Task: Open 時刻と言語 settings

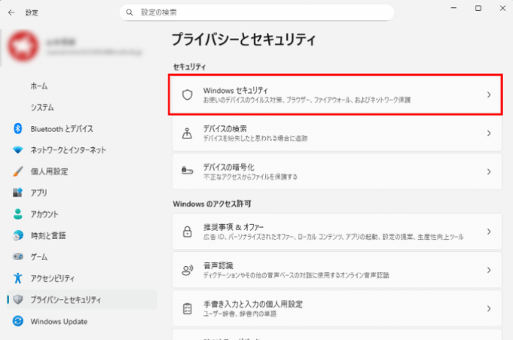Action: pos(82,235)
